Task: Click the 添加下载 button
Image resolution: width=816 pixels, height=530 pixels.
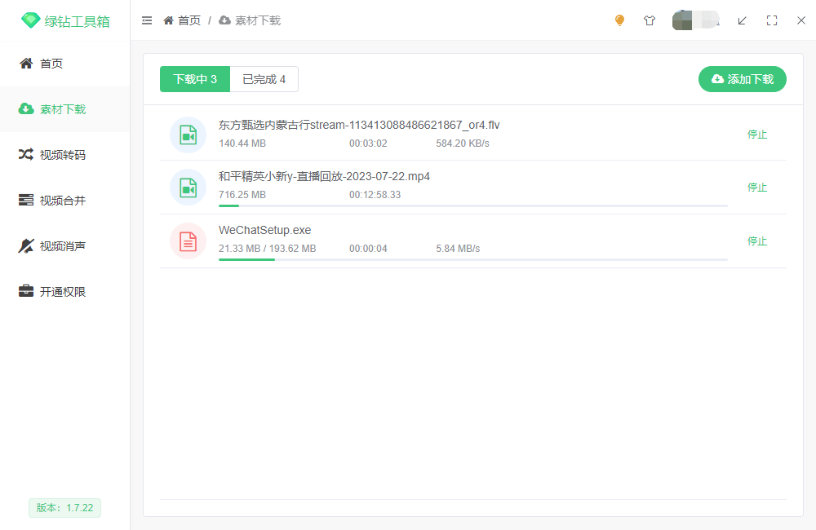Action: [742, 79]
